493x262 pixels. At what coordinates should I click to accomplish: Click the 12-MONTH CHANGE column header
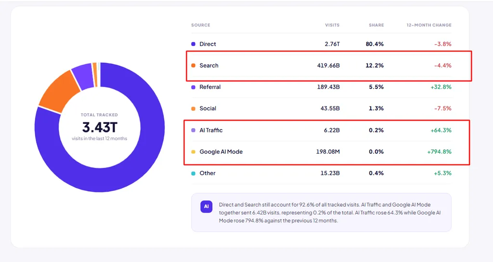pyautogui.click(x=429, y=25)
